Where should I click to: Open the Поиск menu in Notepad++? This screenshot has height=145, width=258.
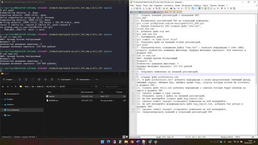tap(146, 5)
